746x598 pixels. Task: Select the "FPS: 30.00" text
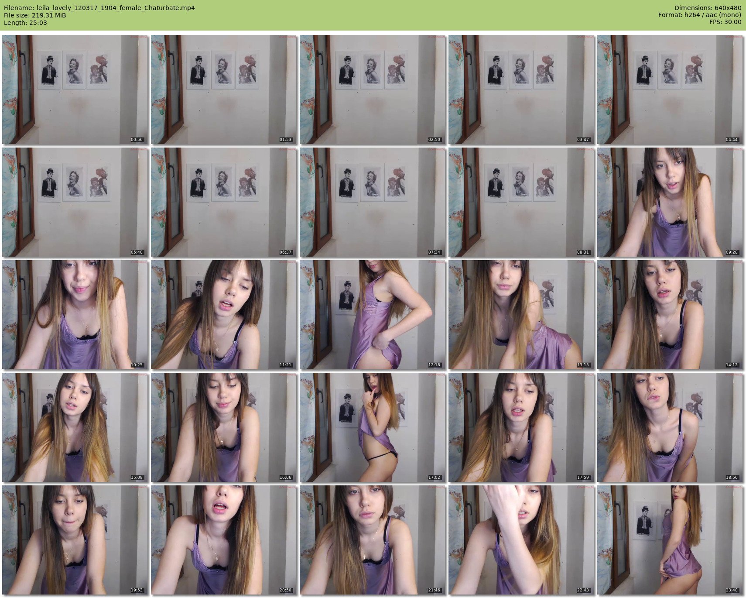[x=725, y=23]
